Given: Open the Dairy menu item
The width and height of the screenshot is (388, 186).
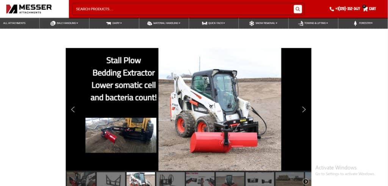Looking at the screenshot, I should 117,23.
